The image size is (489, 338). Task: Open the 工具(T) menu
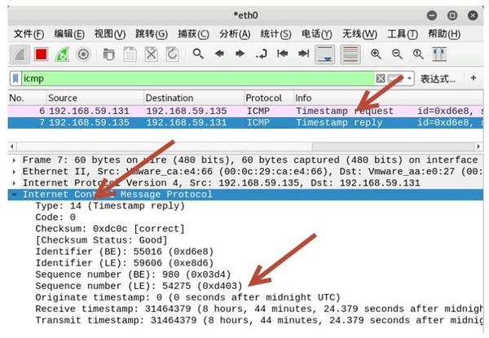pyautogui.click(x=403, y=34)
